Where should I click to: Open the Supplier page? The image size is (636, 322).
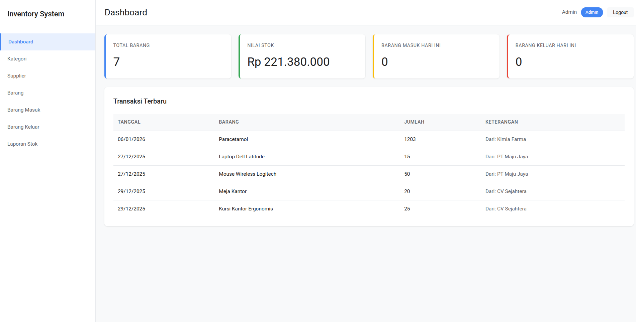[x=48, y=76]
